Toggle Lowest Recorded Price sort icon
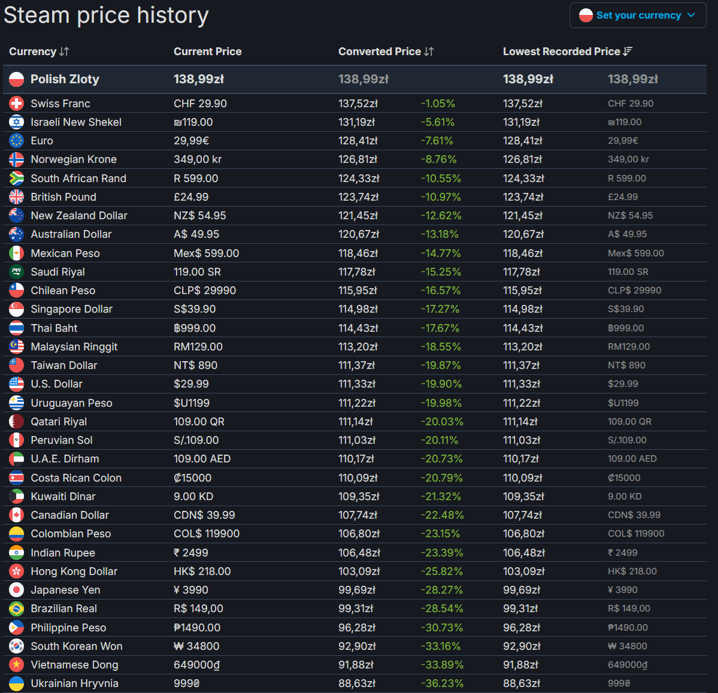The width and height of the screenshot is (718, 693). (x=628, y=52)
